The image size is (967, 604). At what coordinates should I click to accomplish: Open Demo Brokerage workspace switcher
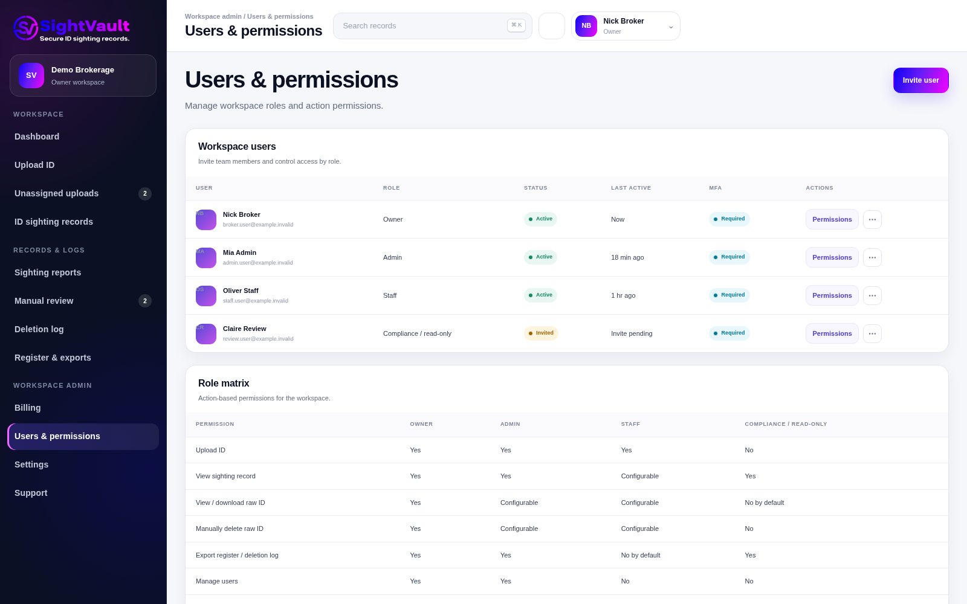coord(83,75)
